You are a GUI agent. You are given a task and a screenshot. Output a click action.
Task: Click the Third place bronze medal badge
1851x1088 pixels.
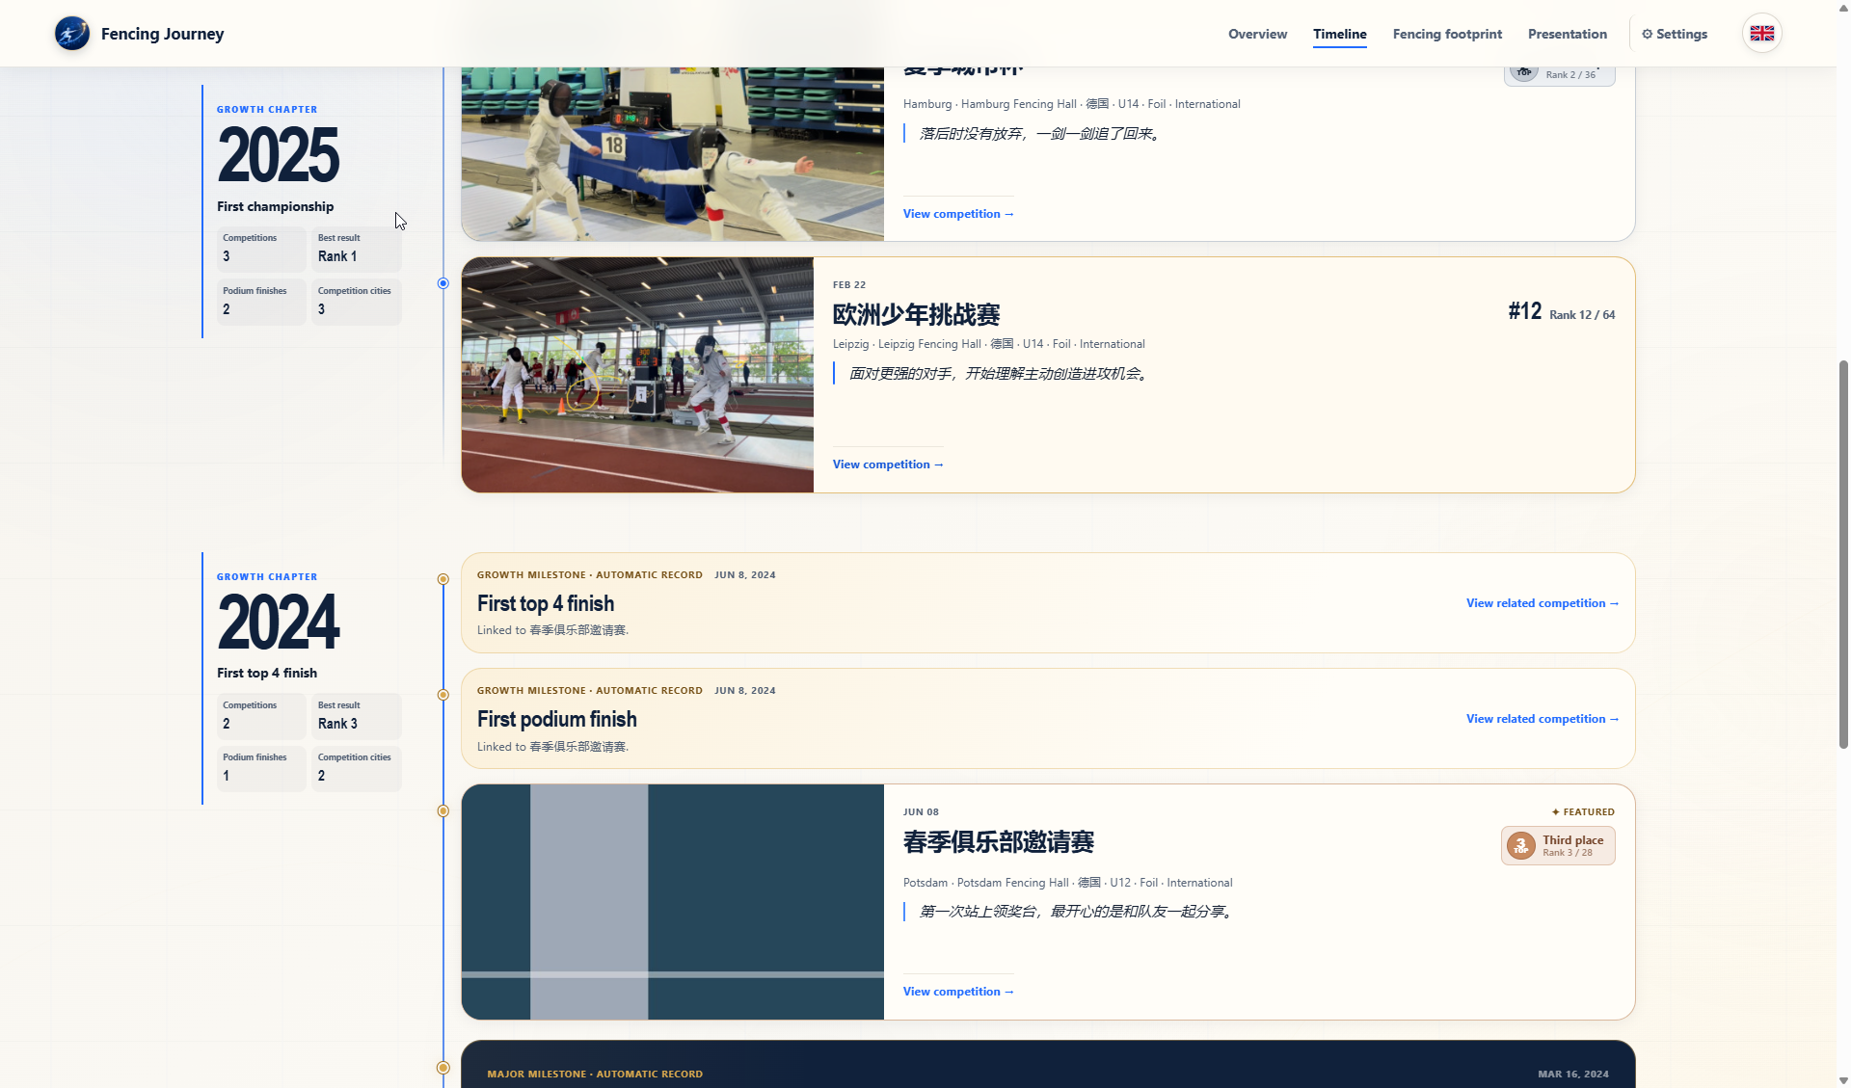coord(1557,845)
